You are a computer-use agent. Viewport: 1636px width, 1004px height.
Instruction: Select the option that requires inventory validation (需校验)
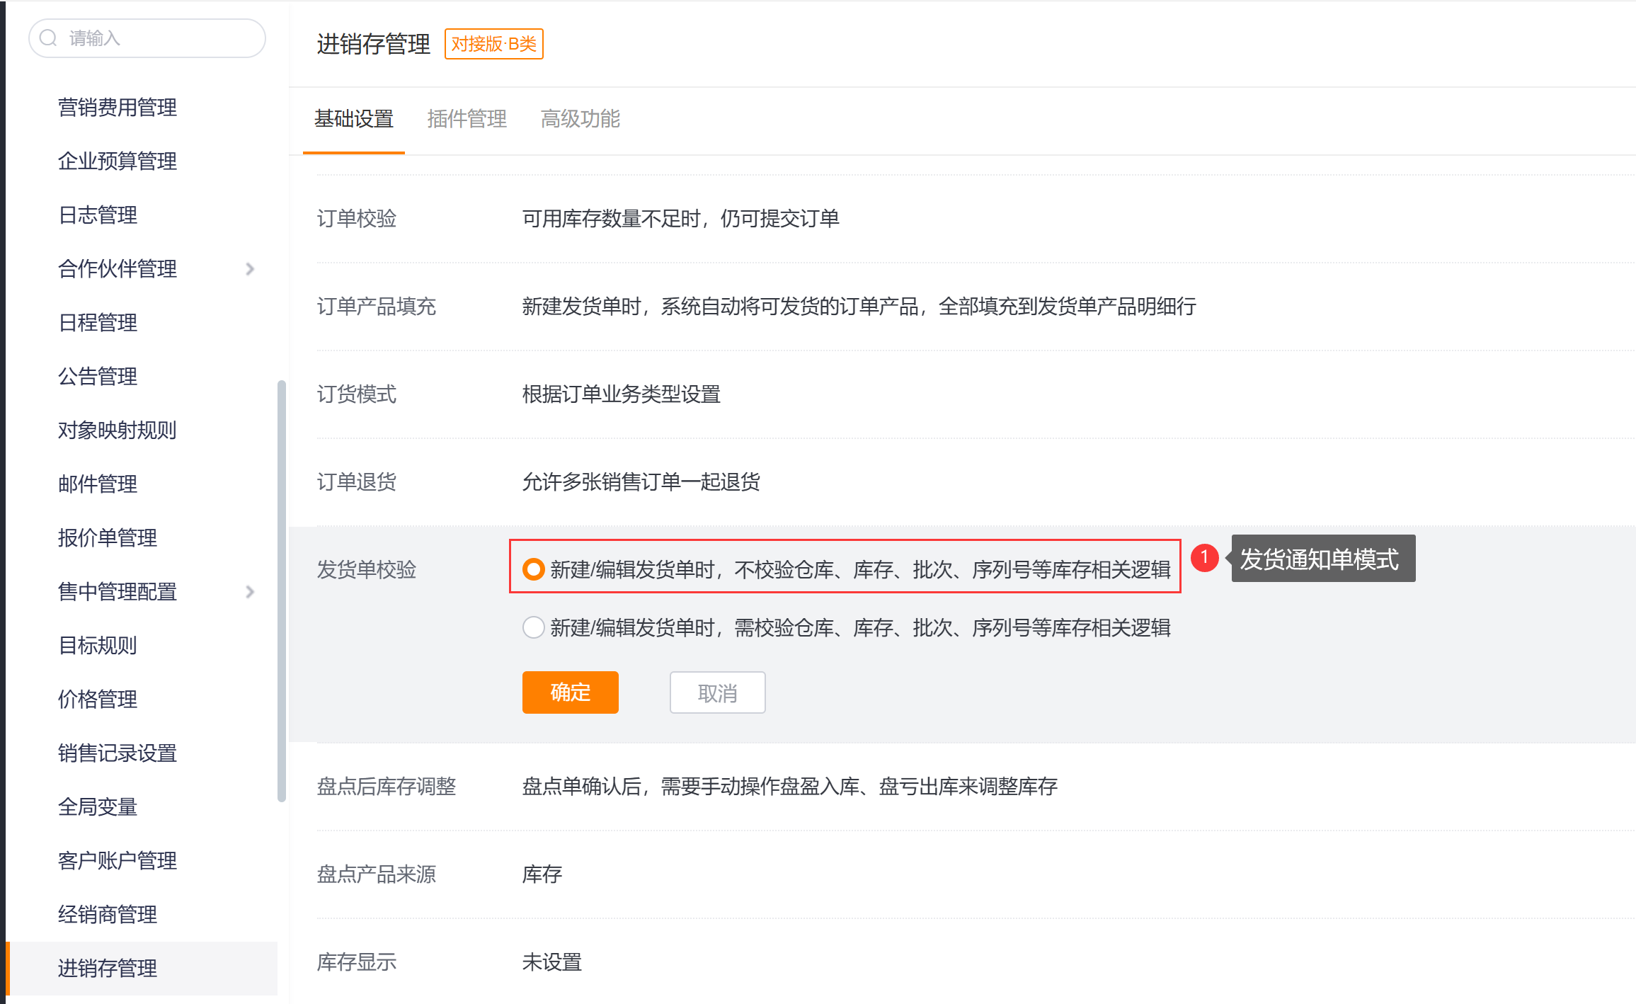tap(534, 627)
